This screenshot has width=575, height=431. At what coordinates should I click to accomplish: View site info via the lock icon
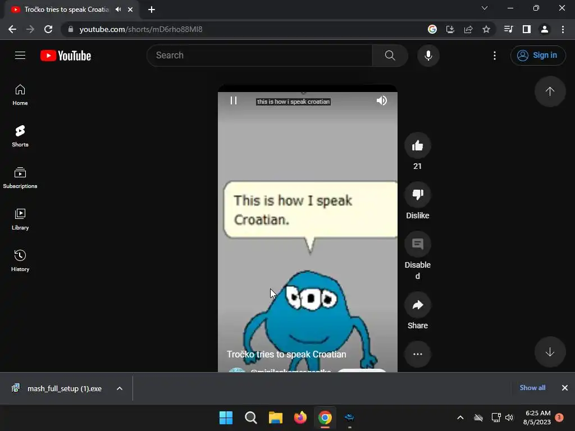[x=70, y=29]
